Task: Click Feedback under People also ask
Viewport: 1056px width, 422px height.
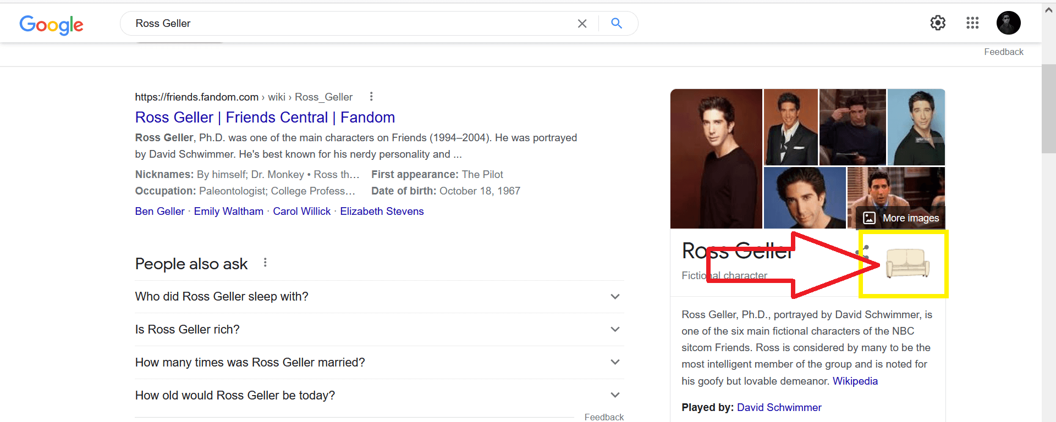Action: (604, 417)
